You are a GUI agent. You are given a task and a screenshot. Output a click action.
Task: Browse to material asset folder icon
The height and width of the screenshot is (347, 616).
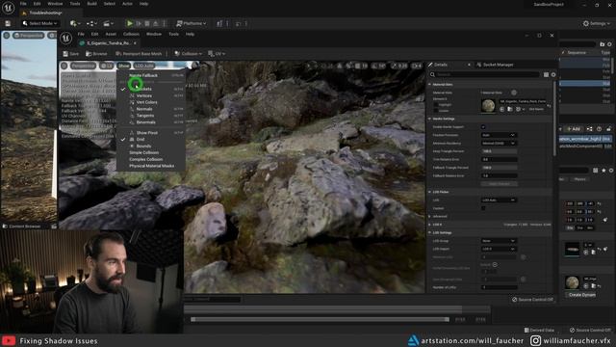pyautogui.click(x=510, y=109)
